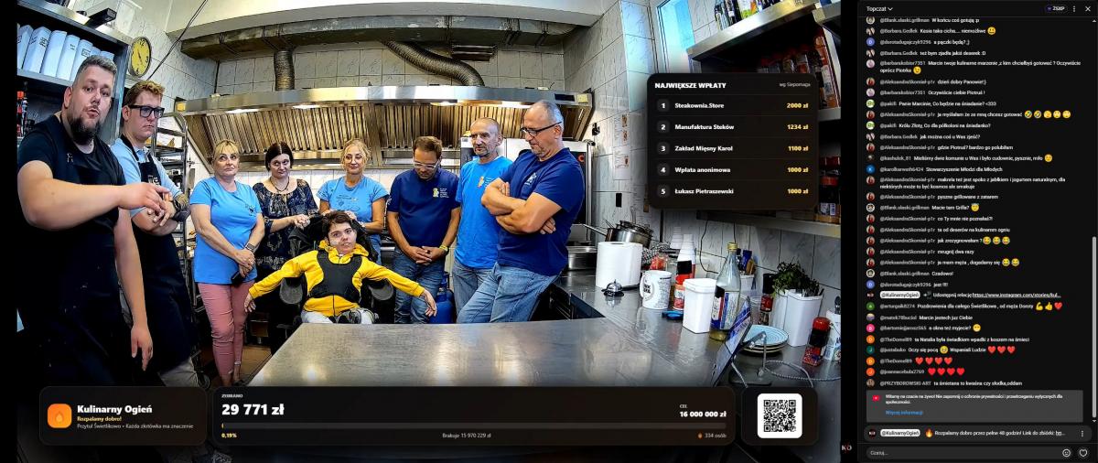Click the 'Łukasz Pietraszewski' donor row

[x=732, y=191]
